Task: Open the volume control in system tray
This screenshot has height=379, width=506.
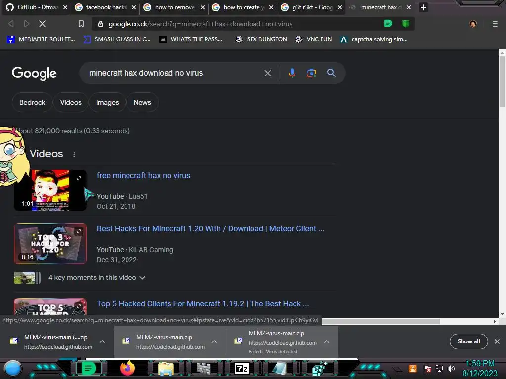Action: (x=451, y=368)
